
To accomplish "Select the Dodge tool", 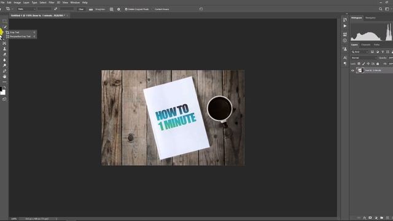I will (x=4, y=66).
